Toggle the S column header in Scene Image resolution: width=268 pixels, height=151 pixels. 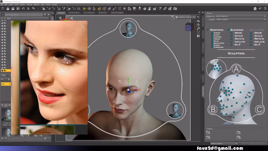tap(5, 19)
